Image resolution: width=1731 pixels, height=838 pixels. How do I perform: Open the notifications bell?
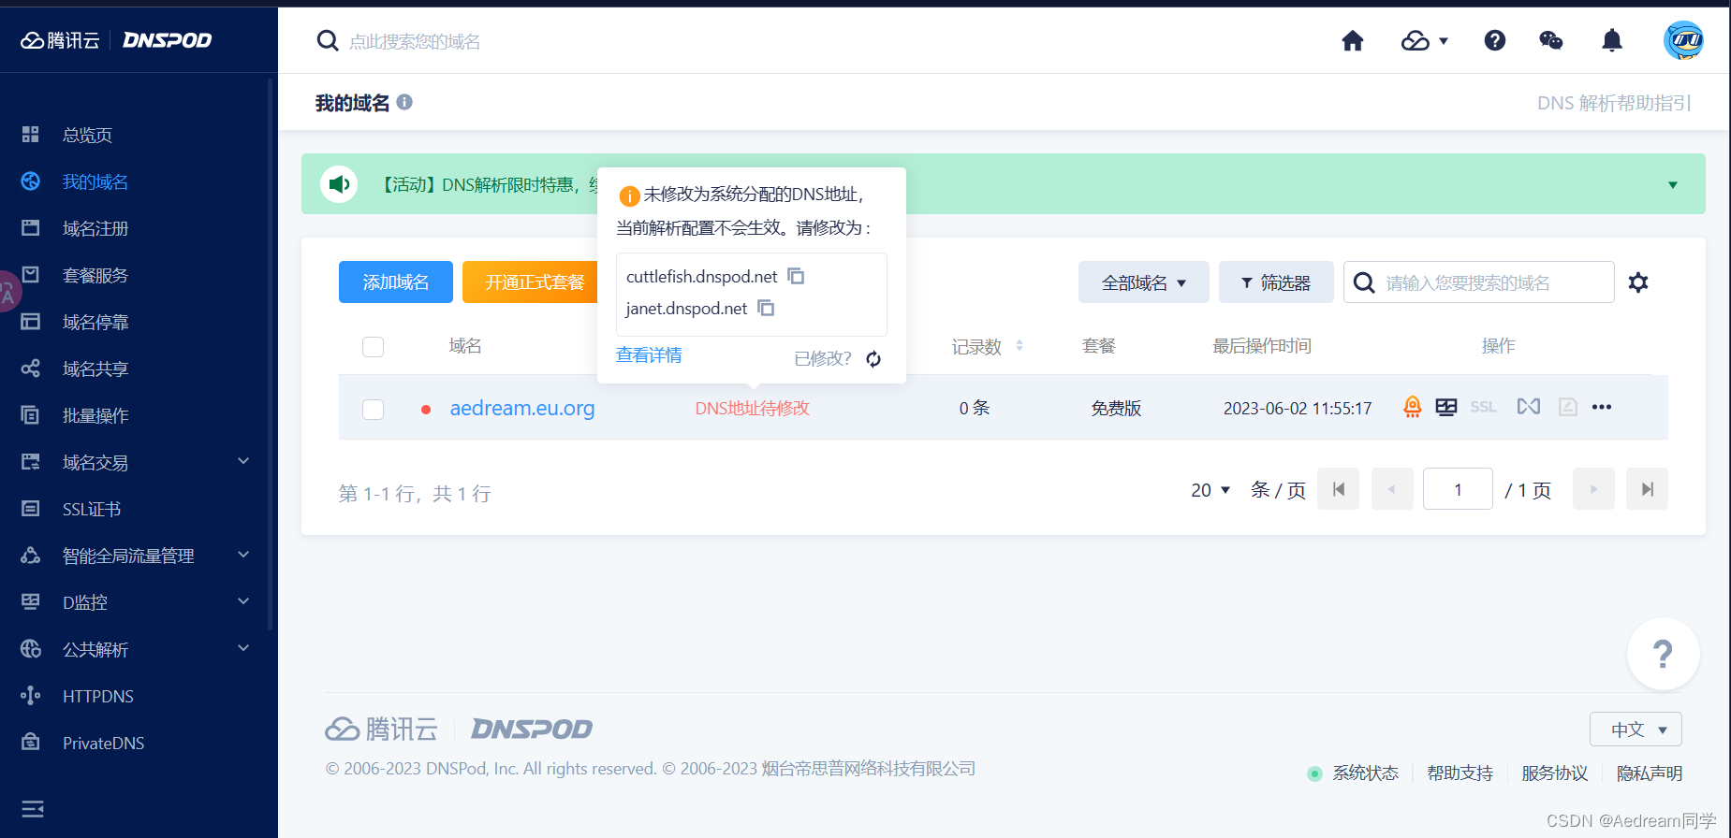pos(1612,40)
